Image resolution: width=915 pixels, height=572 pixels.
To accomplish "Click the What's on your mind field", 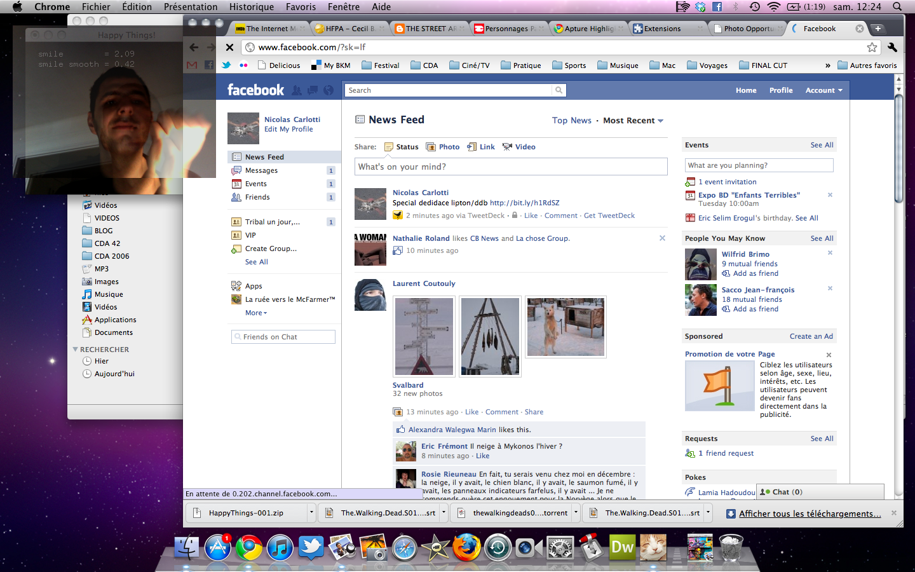I will click(x=511, y=167).
